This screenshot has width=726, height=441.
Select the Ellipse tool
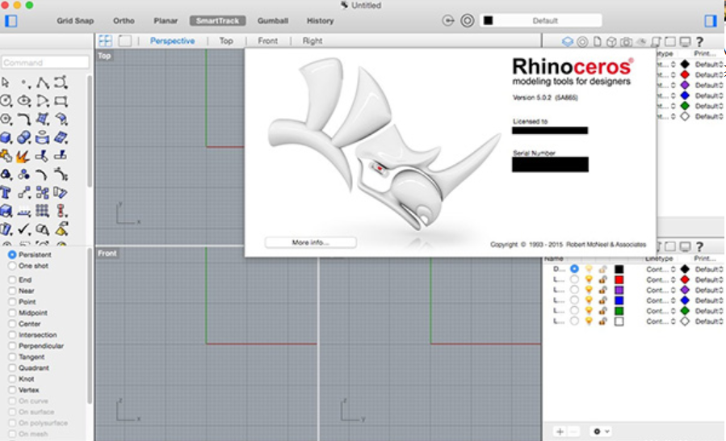coord(24,100)
